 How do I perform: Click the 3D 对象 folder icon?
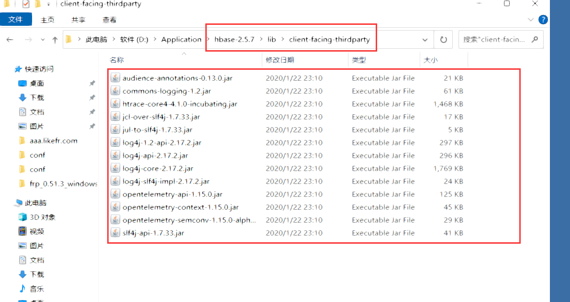pos(22,217)
